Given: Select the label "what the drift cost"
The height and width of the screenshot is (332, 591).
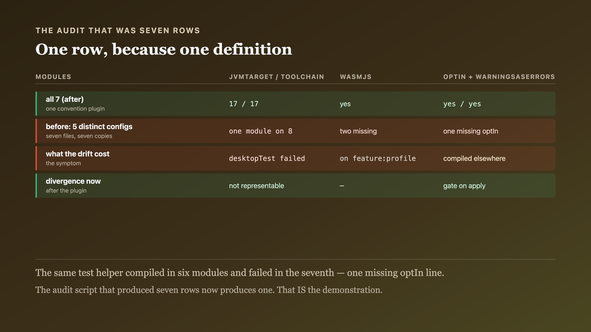Looking at the screenshot, I should pyautogui.click(x=78, y=154).
